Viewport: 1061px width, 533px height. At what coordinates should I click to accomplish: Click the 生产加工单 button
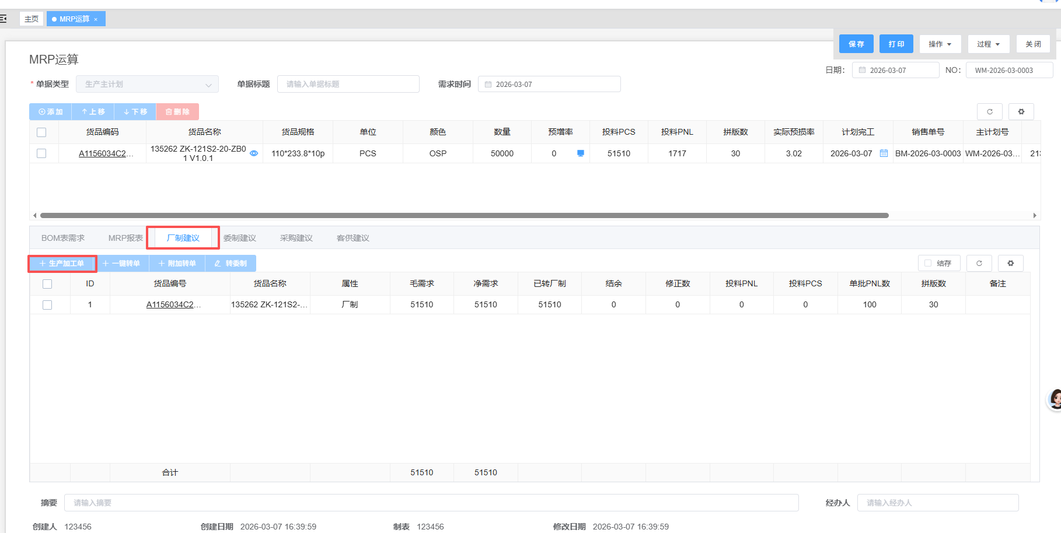[x=62, y=264]
